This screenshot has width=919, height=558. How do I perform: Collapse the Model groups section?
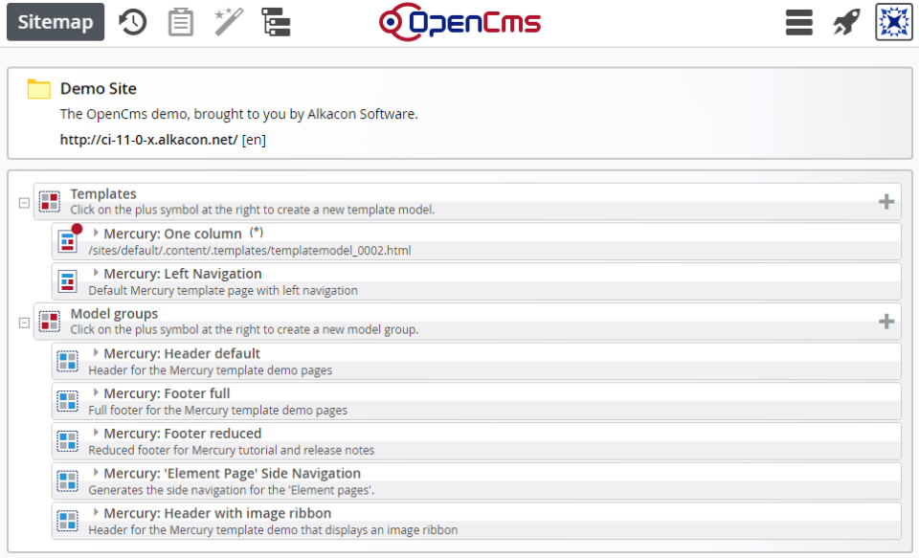(24, 323)
